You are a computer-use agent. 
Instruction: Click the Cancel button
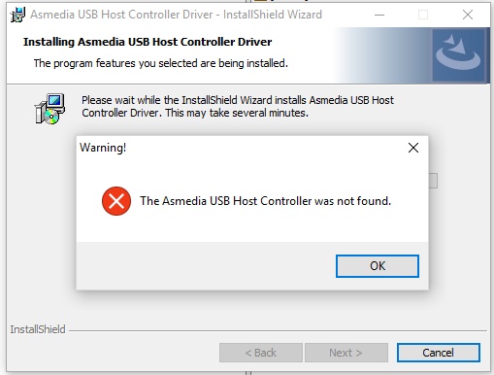tap(439, 353)
